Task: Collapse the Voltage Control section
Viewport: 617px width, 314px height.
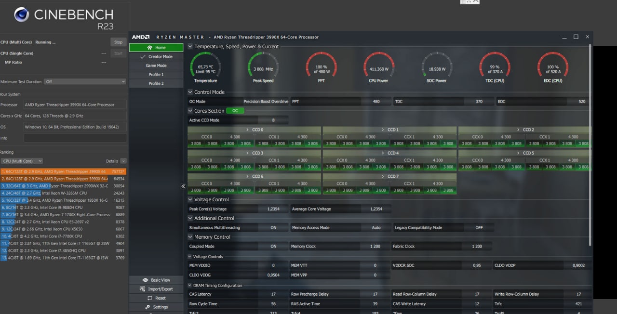Action: [x=190, y=199]
